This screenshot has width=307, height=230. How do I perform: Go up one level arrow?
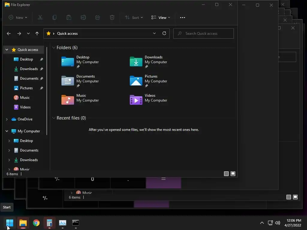[37, 34]
